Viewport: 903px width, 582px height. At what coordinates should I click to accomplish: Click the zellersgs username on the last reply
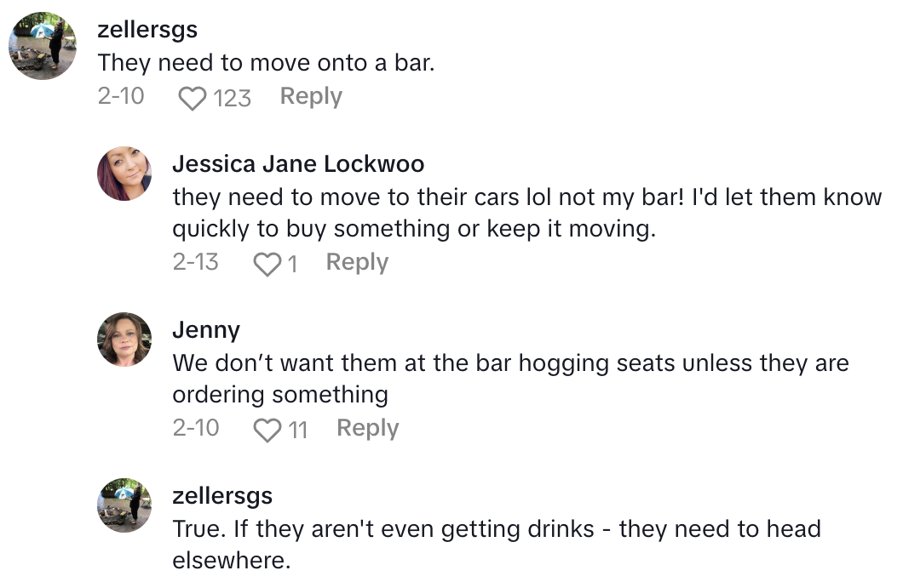click(222, 496)
